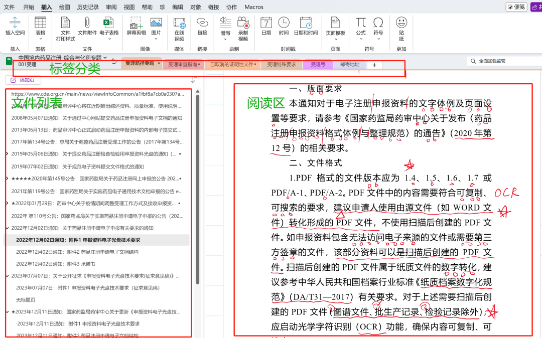Open the 协作 (Cooperation) tab

point(231,7)
